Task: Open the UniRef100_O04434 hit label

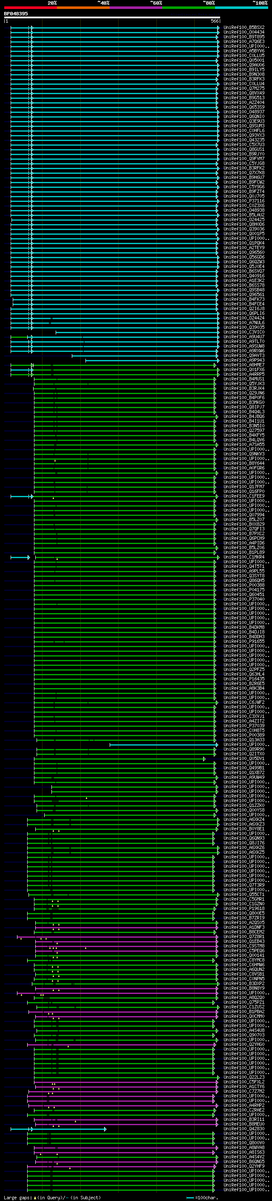Action: click(x=244, y=32)
